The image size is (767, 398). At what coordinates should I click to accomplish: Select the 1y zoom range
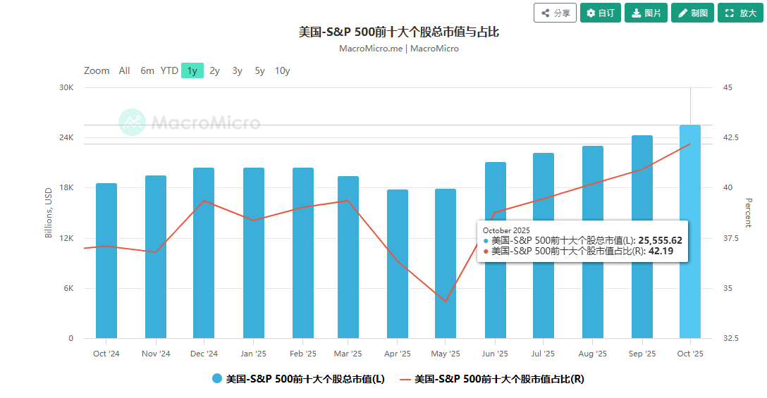coord(192,71)
